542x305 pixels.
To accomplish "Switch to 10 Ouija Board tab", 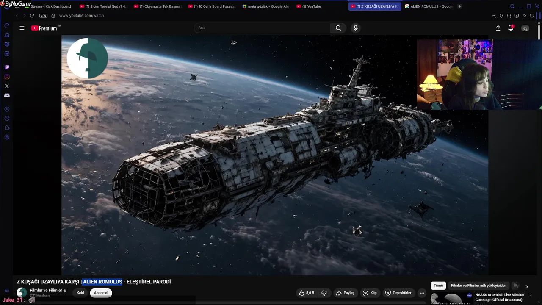I will (x=211, y=6).
